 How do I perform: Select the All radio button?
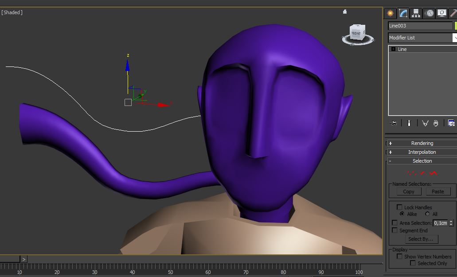point(427,214)
